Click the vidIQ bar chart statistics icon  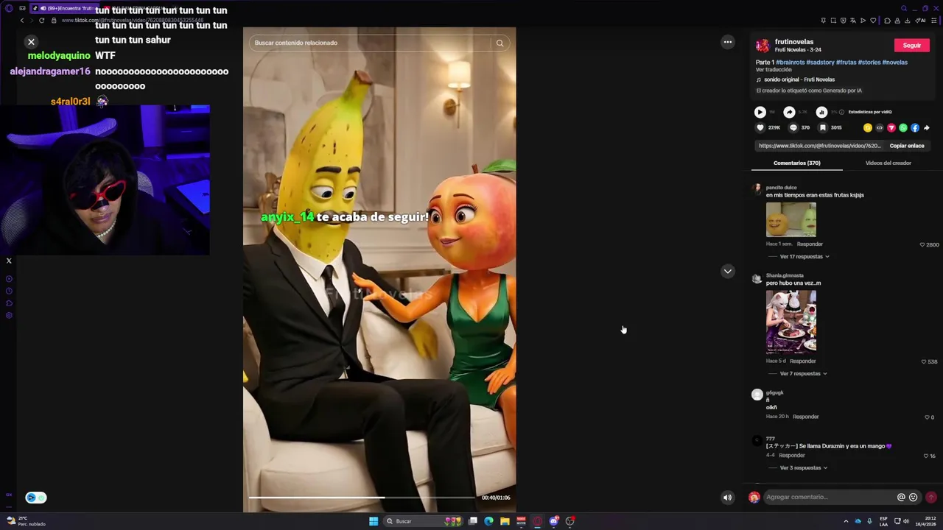coord(821,112)
